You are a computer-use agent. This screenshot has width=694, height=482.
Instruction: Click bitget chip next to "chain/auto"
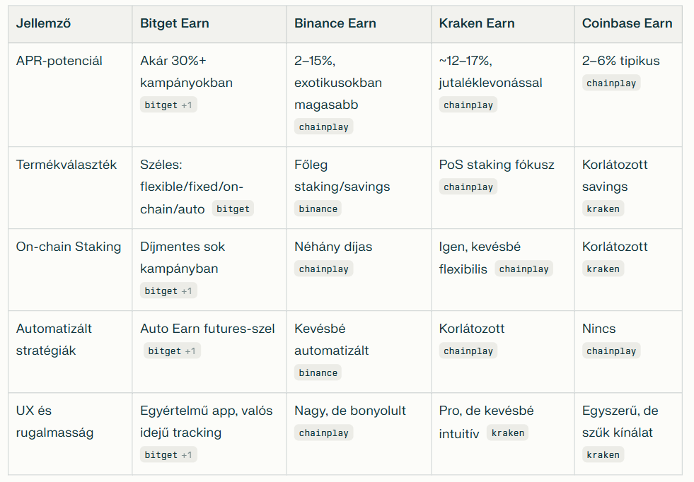pos(233,209)
